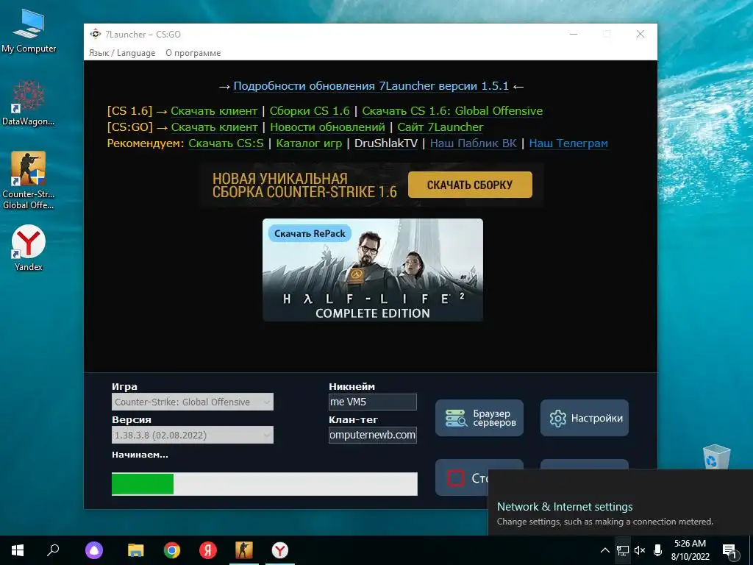
Task: Show hidden system tray icons
Action: pyautogui.click(x=605, y=550)
